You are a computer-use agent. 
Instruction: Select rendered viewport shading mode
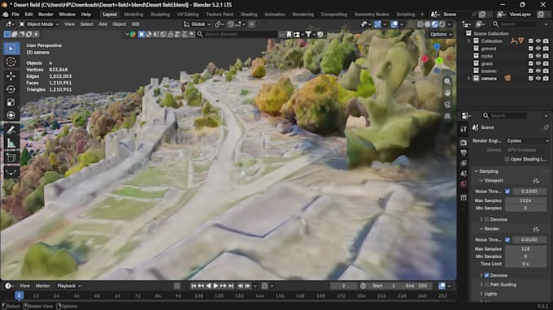442,24
